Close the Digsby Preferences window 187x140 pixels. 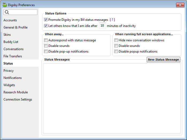point(180,5)
